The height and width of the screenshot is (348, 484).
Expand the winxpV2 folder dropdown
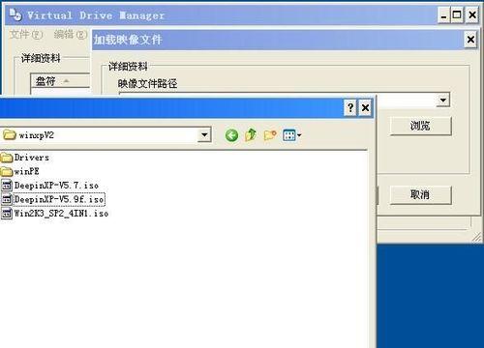tap(204, 134)
